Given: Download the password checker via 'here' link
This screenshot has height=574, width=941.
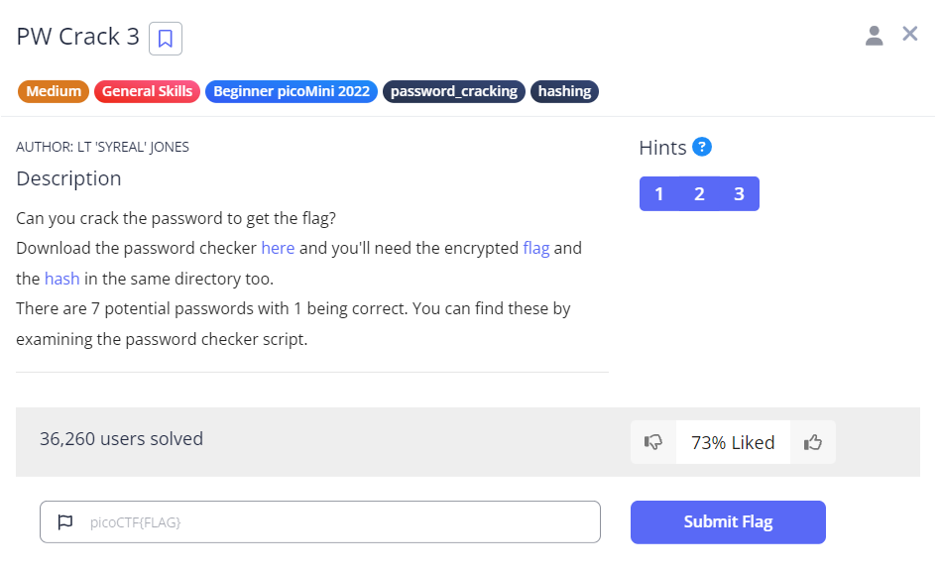Looking at the screenshot, I should coord(278,248).
